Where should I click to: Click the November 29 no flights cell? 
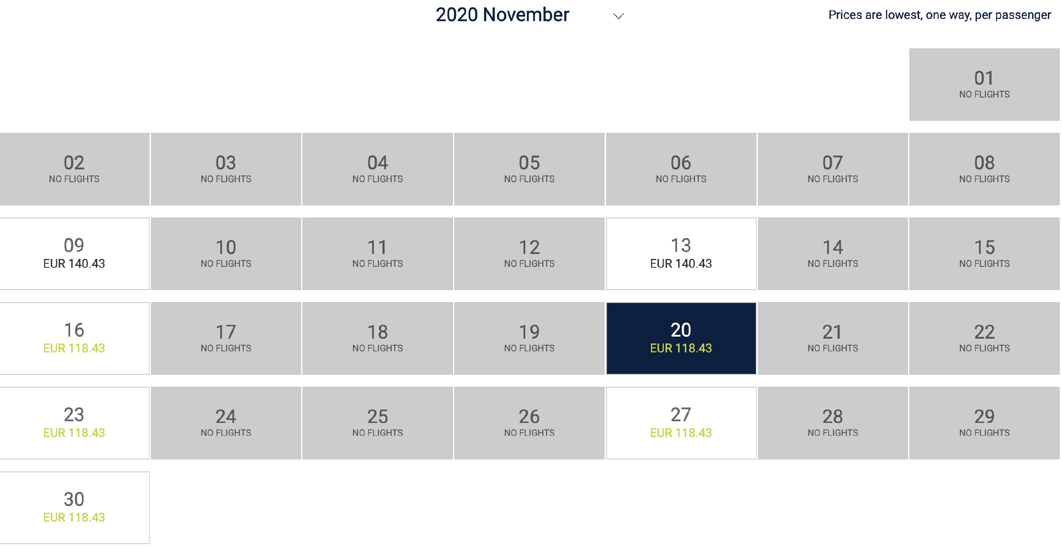click(984, 423)
